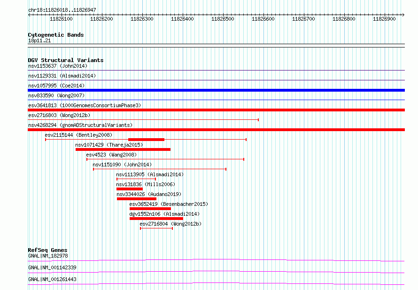Select esv2716804 (Wong2012b) label
This screenshot has height=290, width=418.
point(170,224)
